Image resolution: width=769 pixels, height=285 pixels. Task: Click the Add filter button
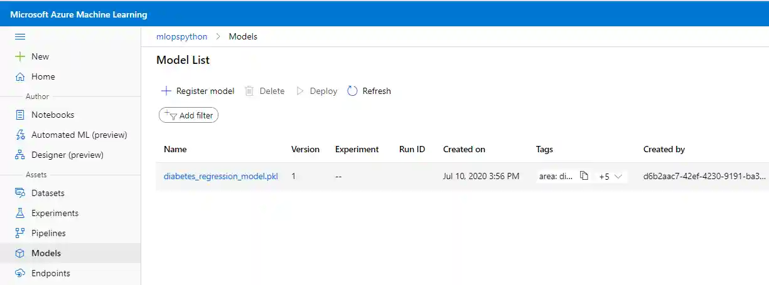pyautogui.click(x=189, y=115)
